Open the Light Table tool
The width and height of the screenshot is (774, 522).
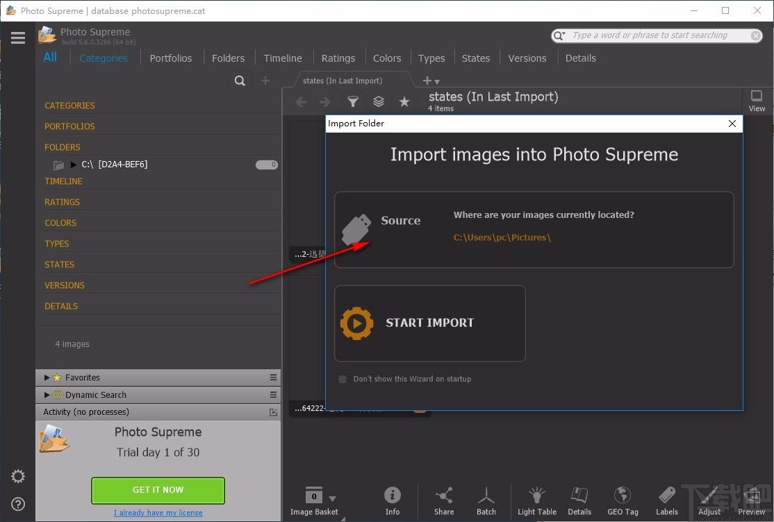[x=536, y=500]
